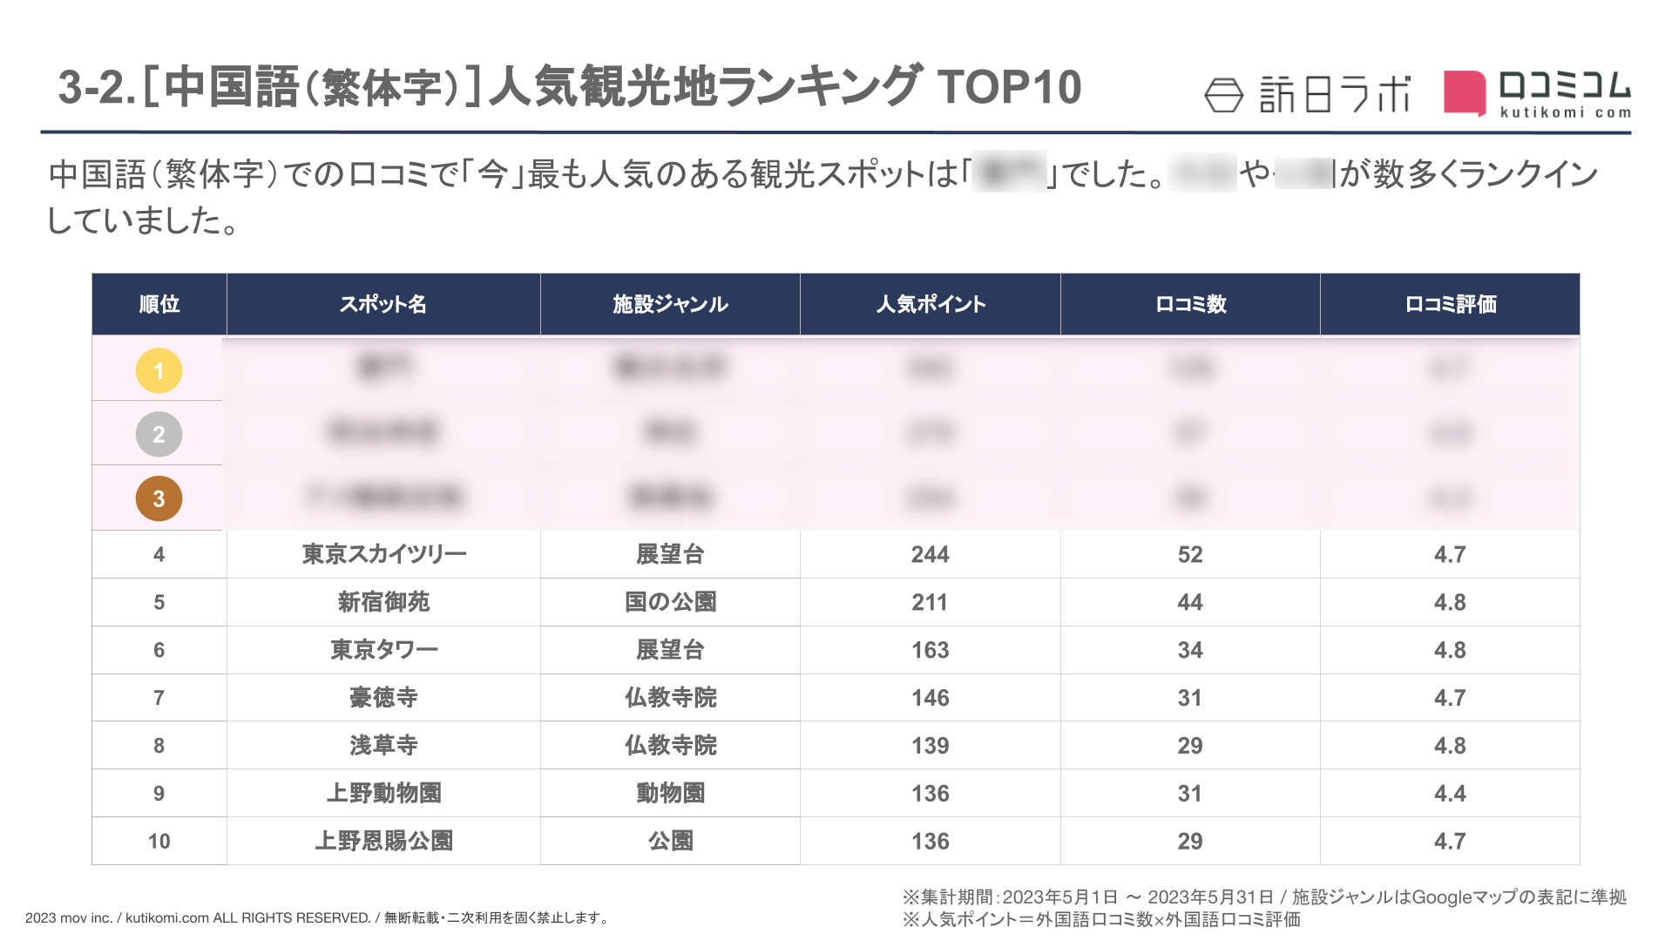Click the スポット名 column header

(383, 304)
